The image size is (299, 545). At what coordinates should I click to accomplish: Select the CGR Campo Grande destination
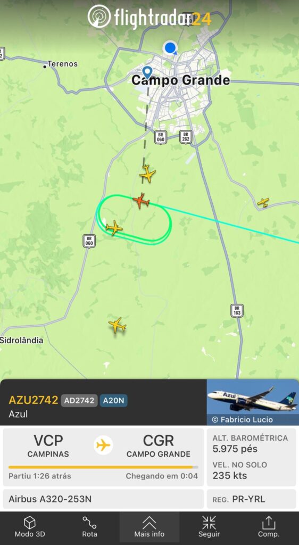tap(159, 446)
